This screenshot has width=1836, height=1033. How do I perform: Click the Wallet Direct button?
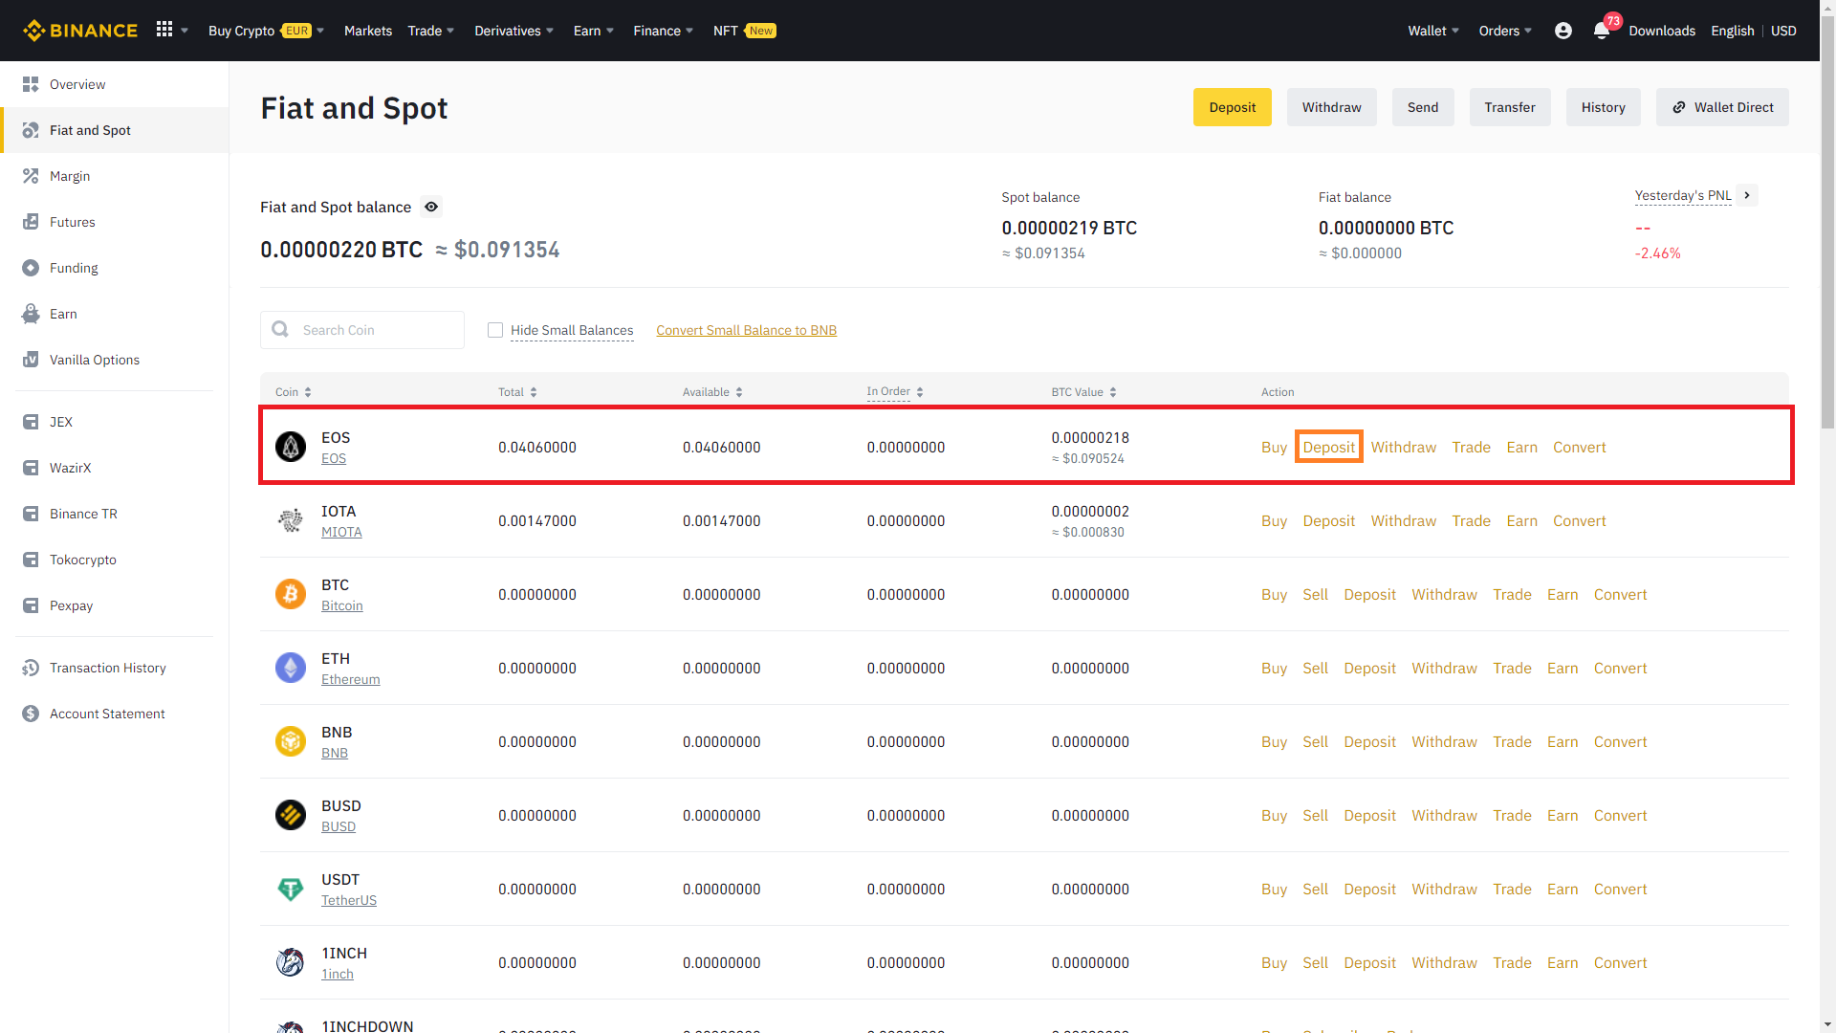click(1722, 107)
